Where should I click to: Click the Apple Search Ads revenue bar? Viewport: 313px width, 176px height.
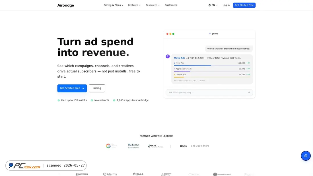pyautogui.click(x=212, y=71)
